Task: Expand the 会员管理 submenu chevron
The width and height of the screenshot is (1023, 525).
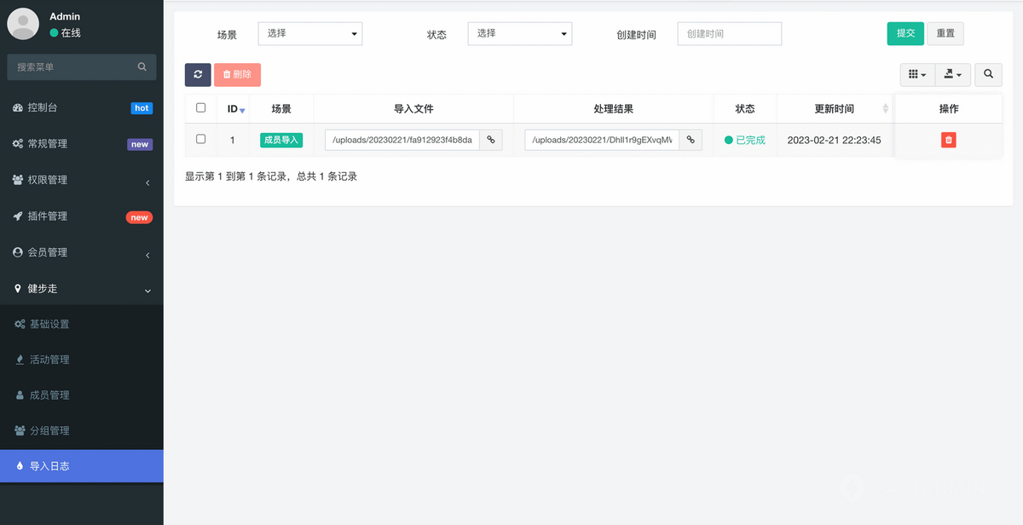Action: tap(149, 252)
